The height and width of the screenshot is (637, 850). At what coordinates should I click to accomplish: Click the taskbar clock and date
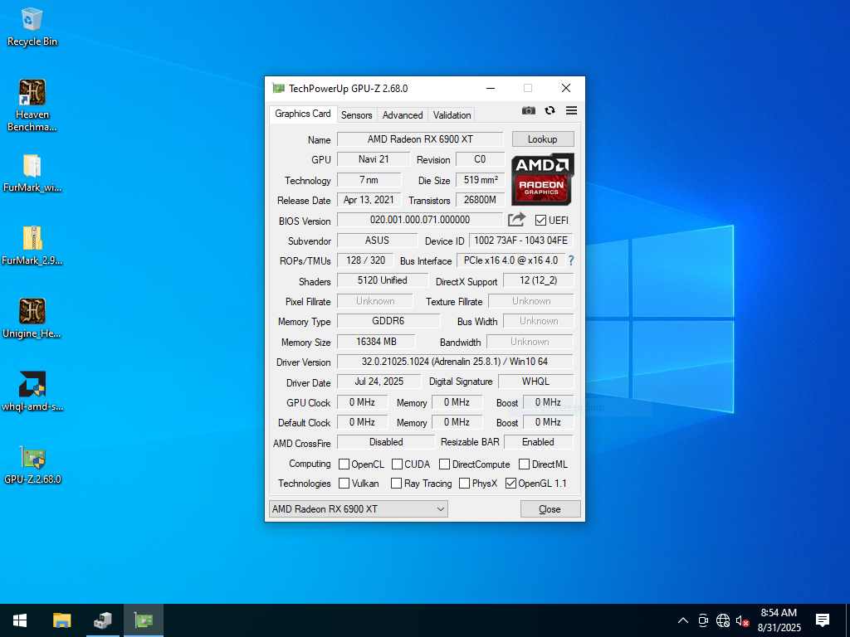779,620
